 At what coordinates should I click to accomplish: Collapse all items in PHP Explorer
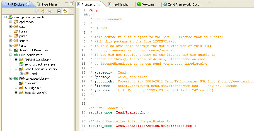59,11
